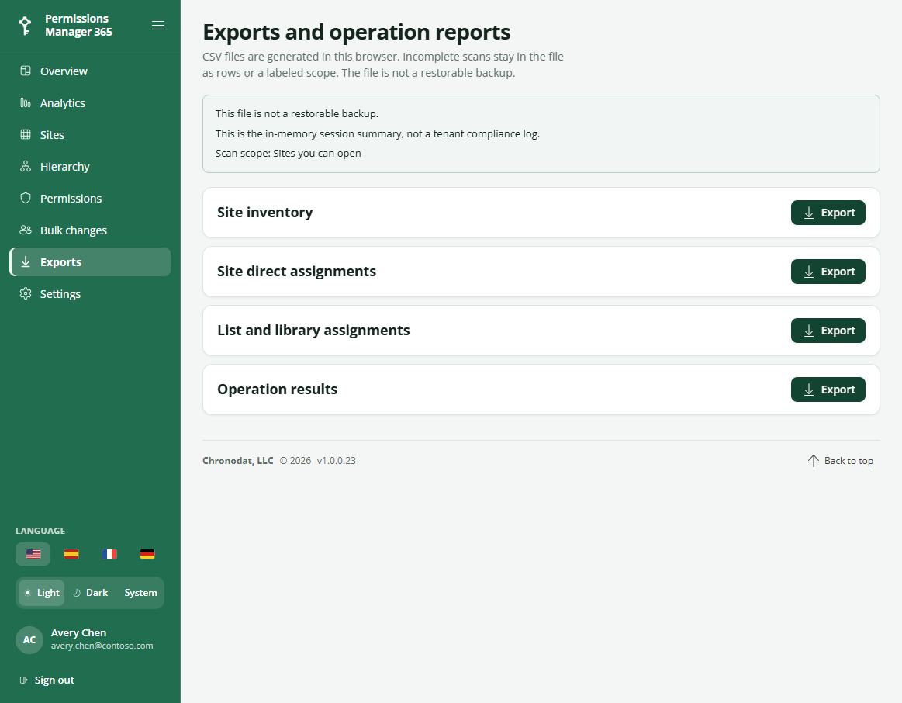Click the Back to top arrow icon
Viewport: 902px width, 703px height.
(x=813, y=460)
